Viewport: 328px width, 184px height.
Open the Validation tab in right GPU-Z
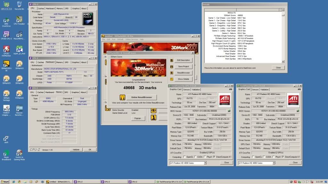[x=264, y=89]
